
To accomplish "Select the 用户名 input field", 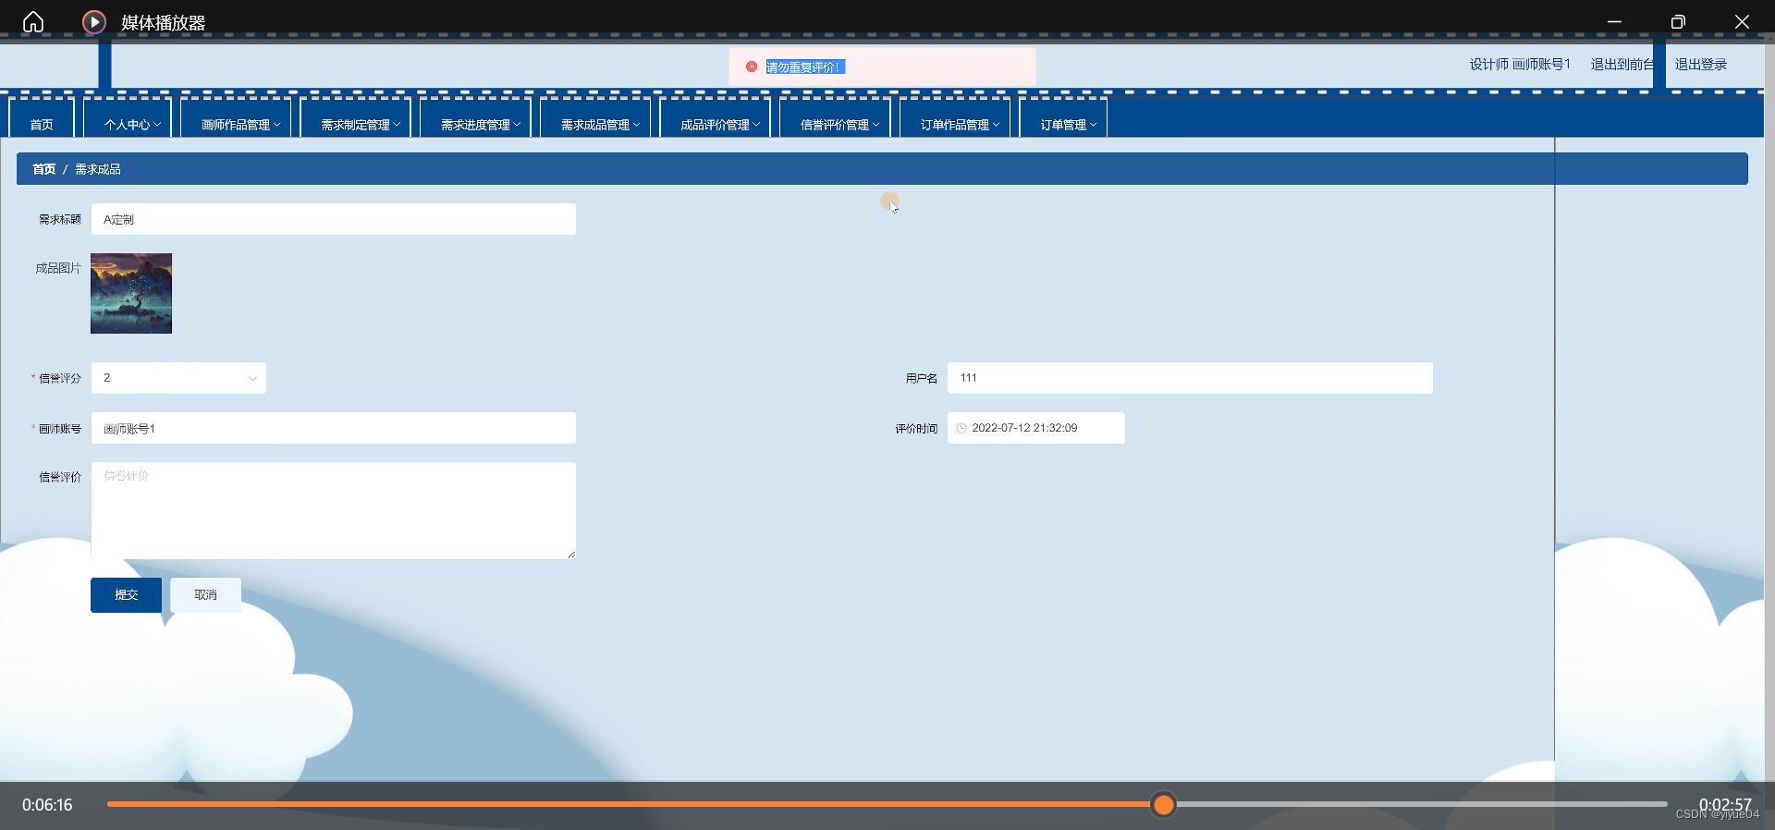I will pos(1190,378).
